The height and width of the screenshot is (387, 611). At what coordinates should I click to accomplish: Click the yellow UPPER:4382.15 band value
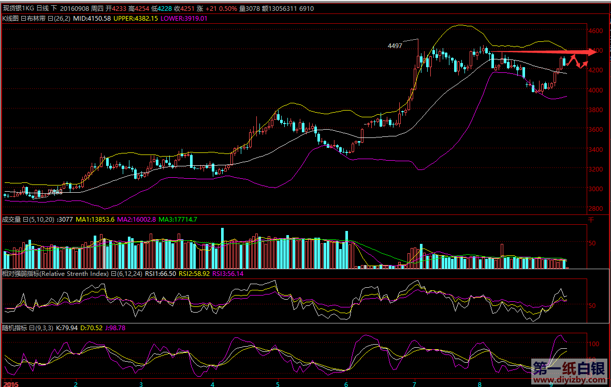click(136, 18)
